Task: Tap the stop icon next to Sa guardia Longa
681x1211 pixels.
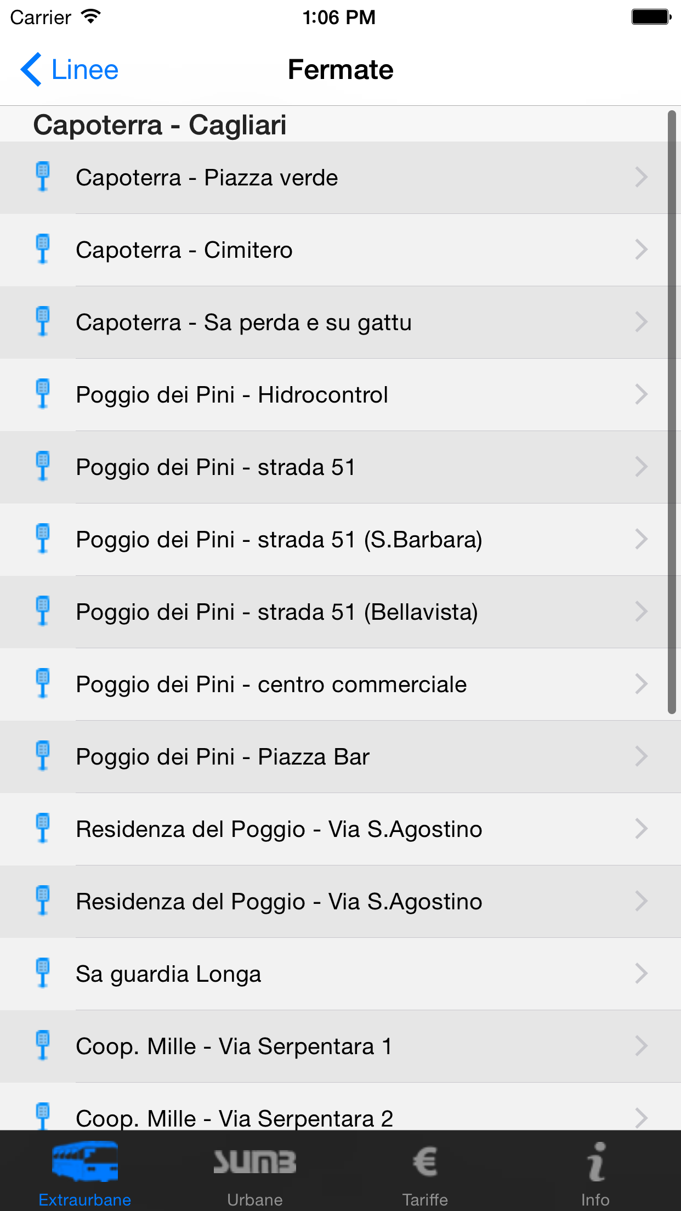Action: (42, 973)
